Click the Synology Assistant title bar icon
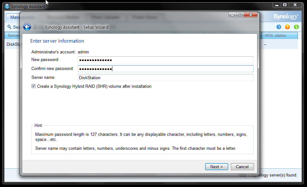 tap(7, 6)
